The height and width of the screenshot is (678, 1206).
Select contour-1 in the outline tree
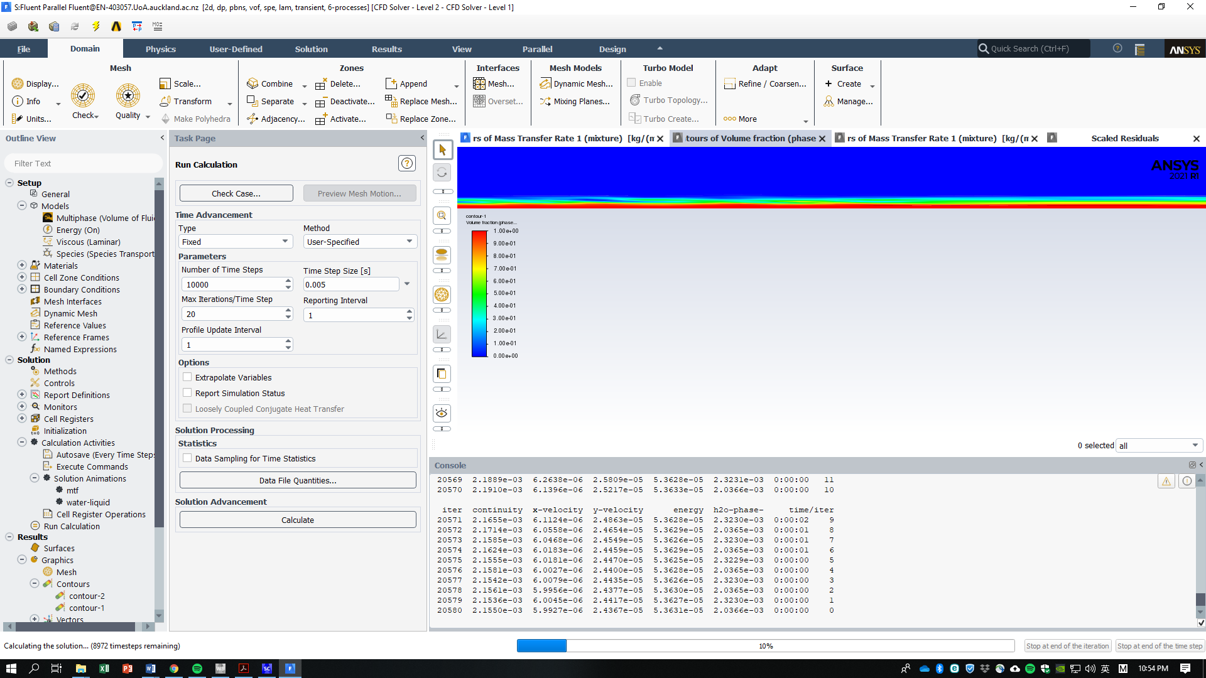point(87,608)
